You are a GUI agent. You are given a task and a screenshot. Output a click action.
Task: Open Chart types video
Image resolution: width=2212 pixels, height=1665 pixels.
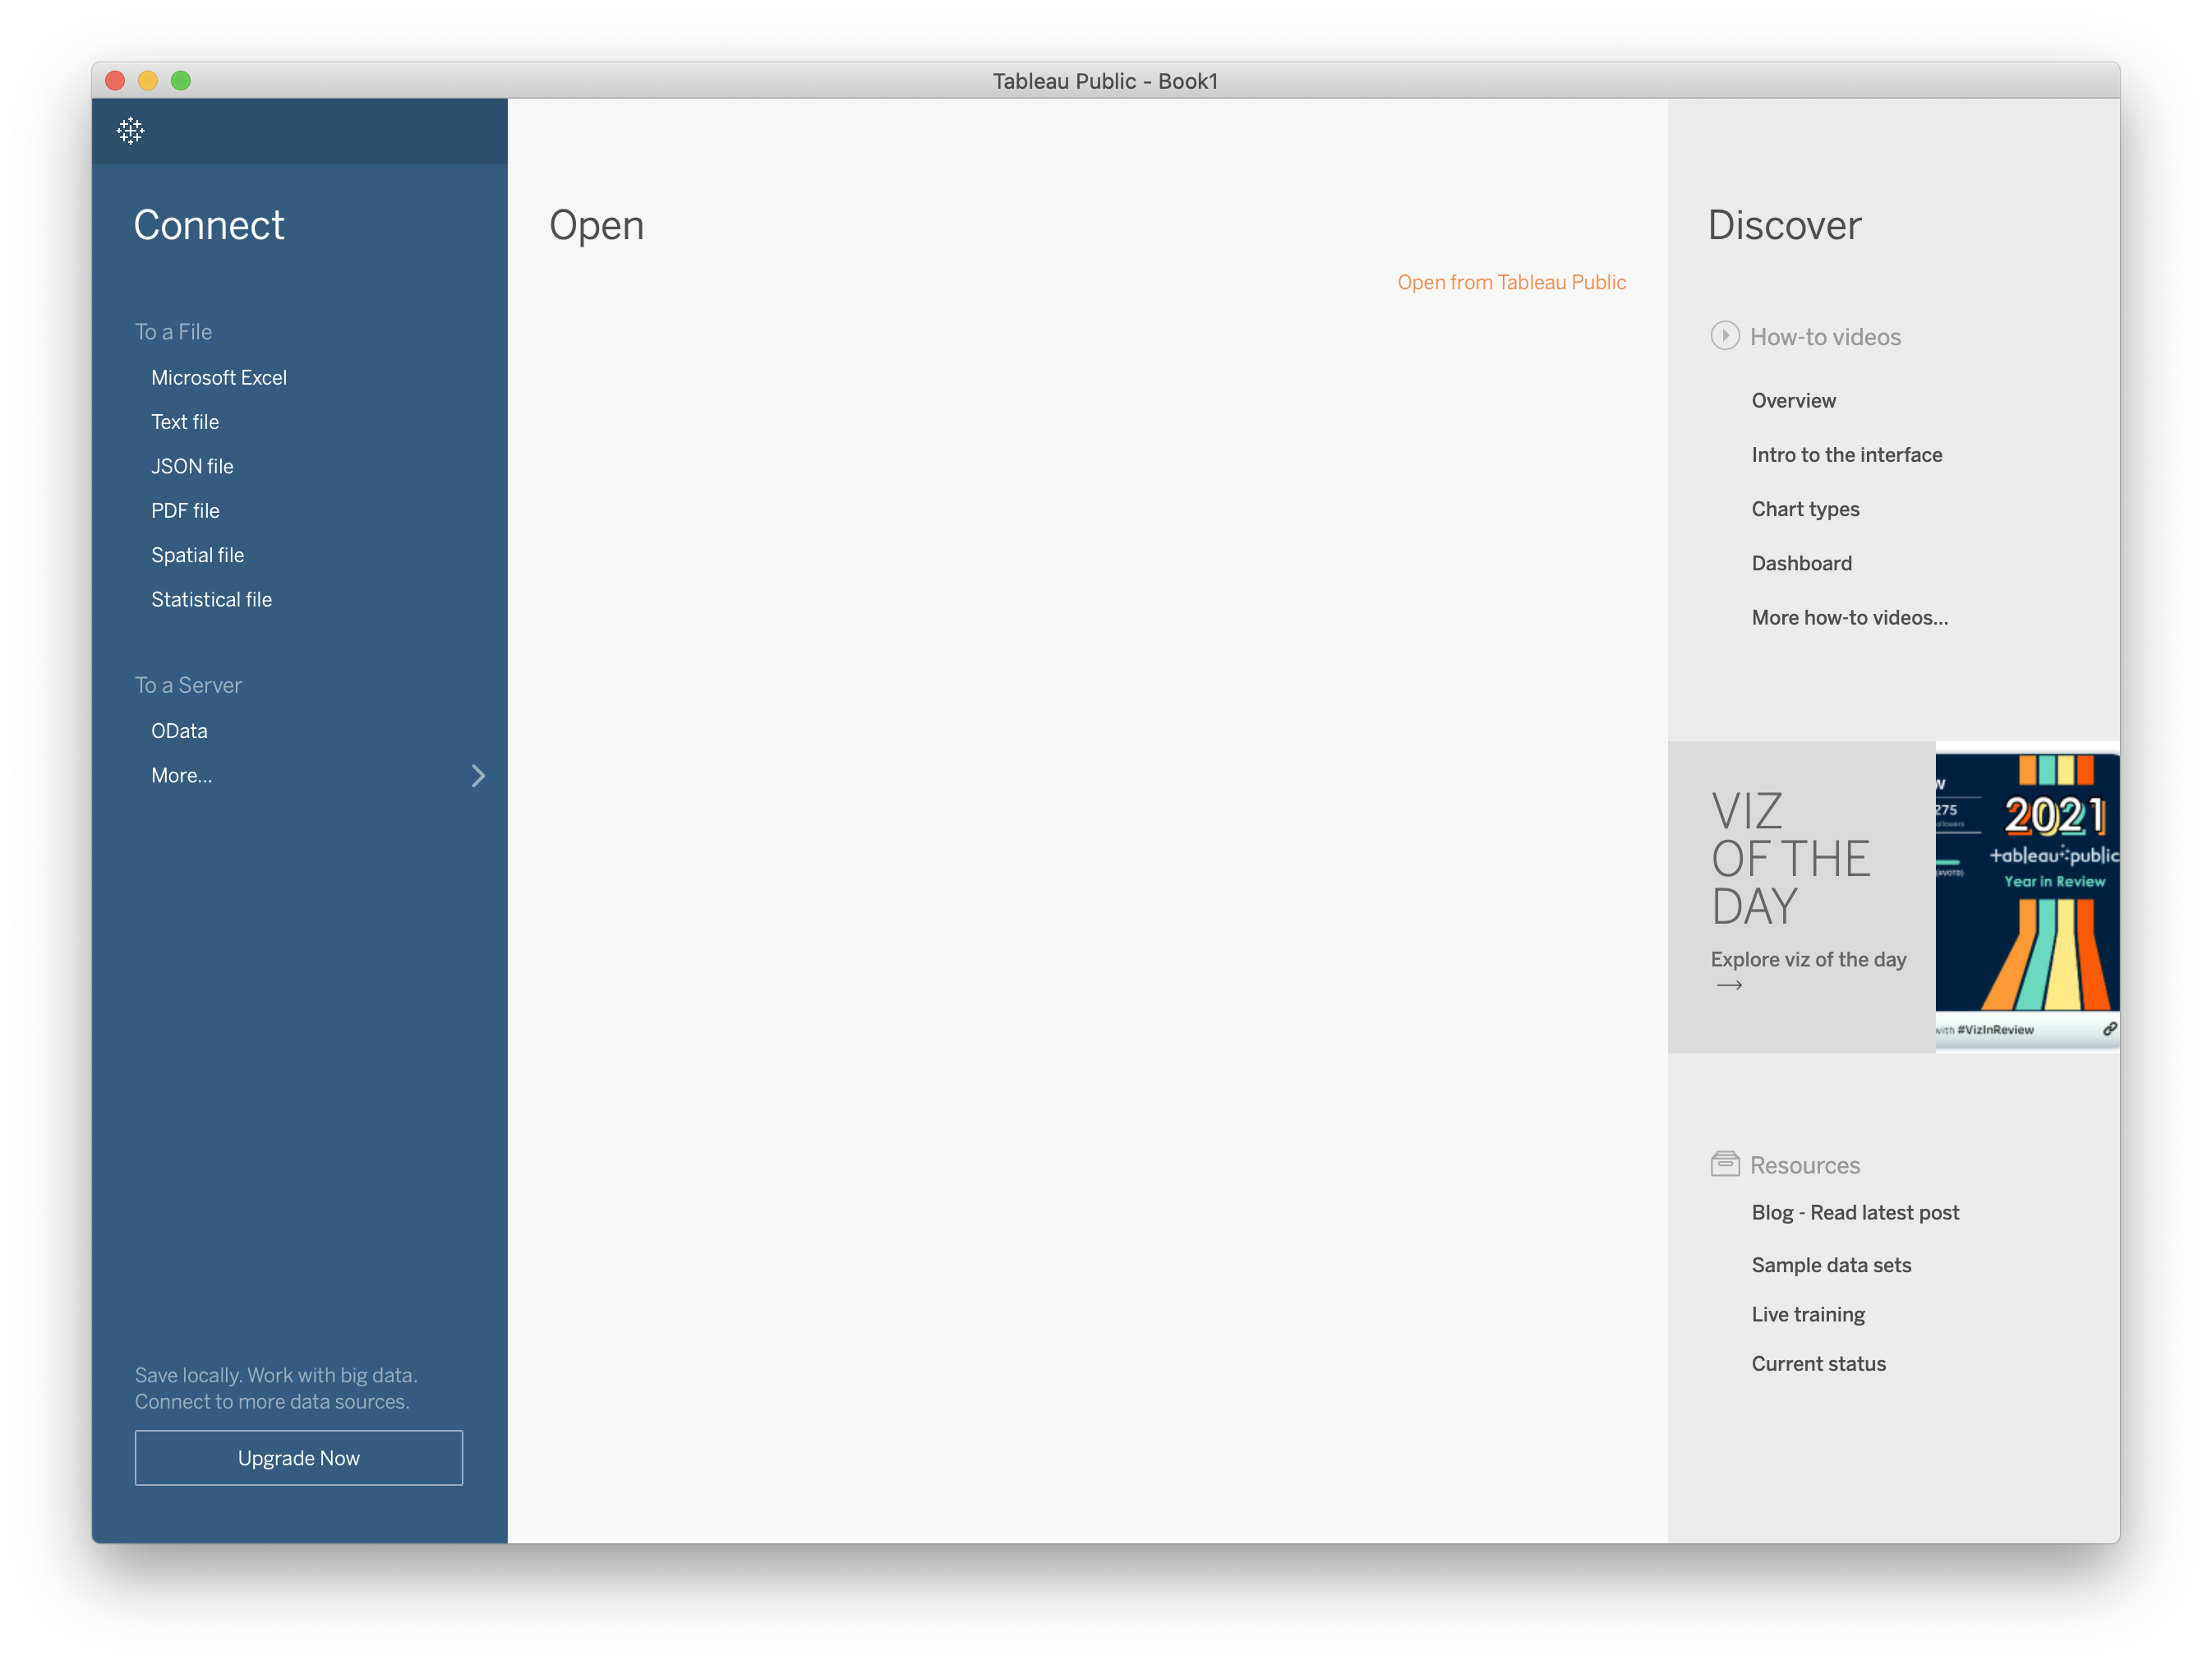click(x=1805, y=509)
